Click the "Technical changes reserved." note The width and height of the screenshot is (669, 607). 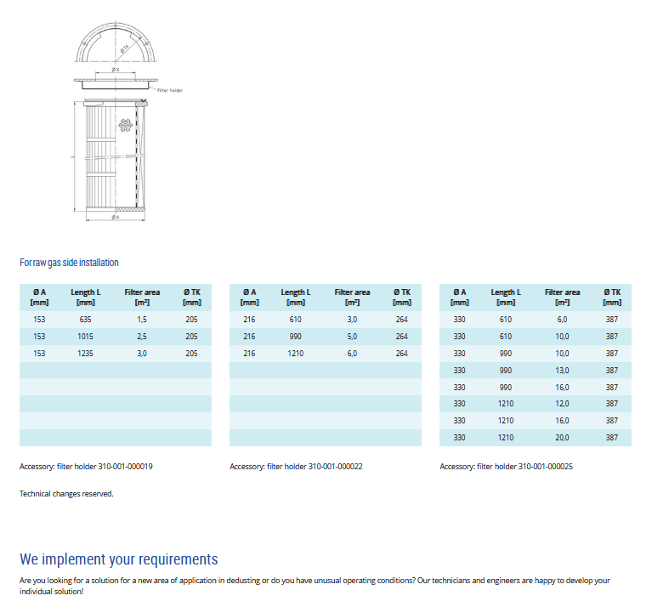tap(66, 493)
